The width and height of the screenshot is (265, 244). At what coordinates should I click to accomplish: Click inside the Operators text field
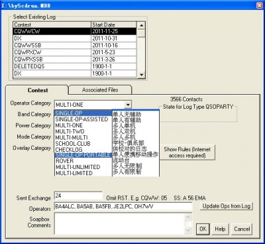point(123,207)
